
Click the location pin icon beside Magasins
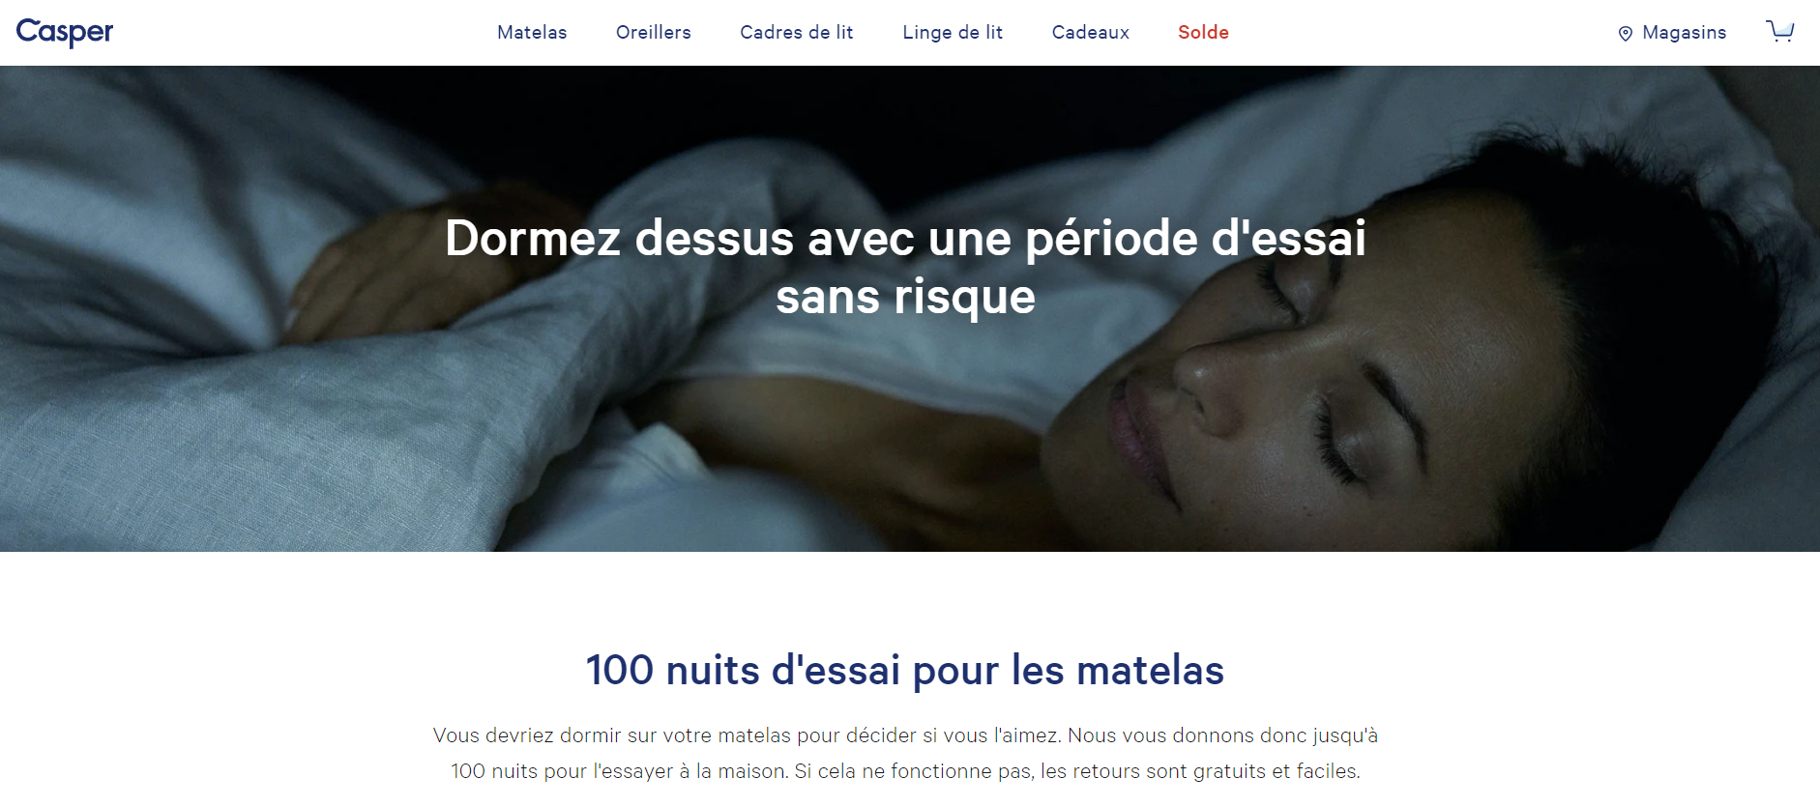coord(1626,34)
